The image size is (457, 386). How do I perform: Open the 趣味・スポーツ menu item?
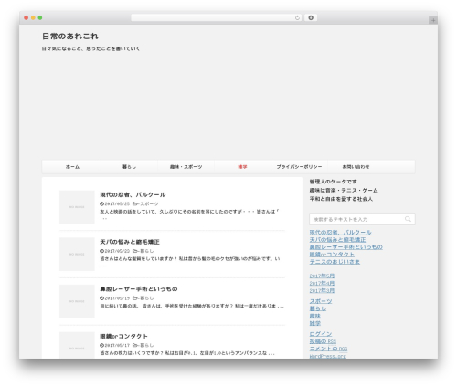(x=186, y=167)
